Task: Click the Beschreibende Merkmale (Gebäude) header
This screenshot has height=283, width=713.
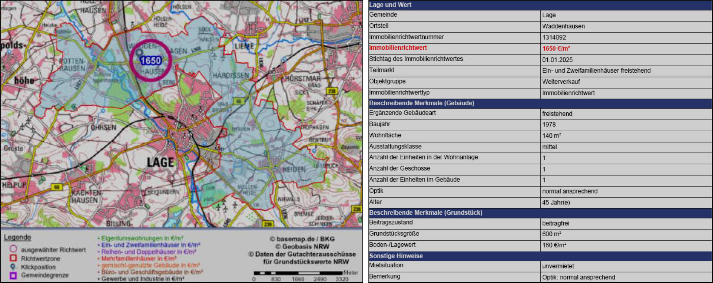Action: [421, 103]
